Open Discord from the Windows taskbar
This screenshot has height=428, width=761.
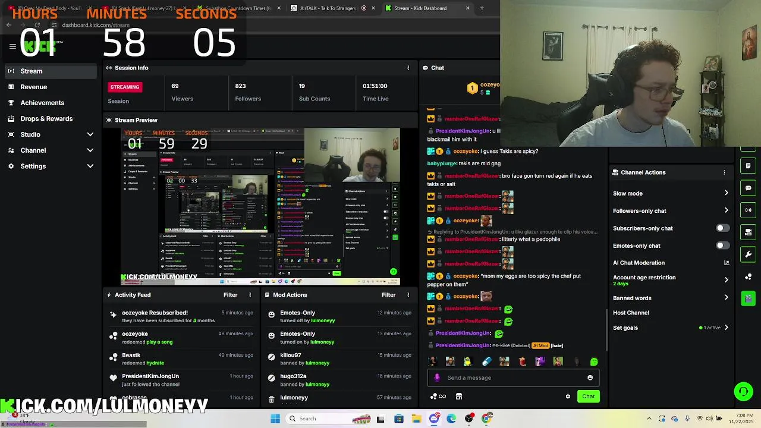[433, 418]
